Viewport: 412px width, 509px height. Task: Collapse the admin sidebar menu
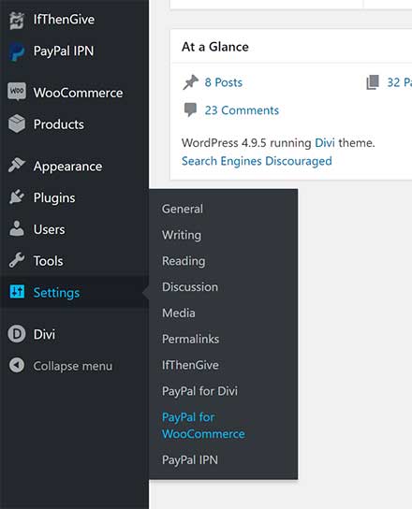coord(61,366)
